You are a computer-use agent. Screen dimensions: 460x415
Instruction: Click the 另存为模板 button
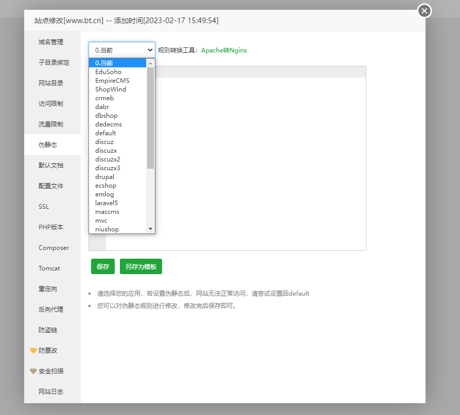[x=140, y=267]
